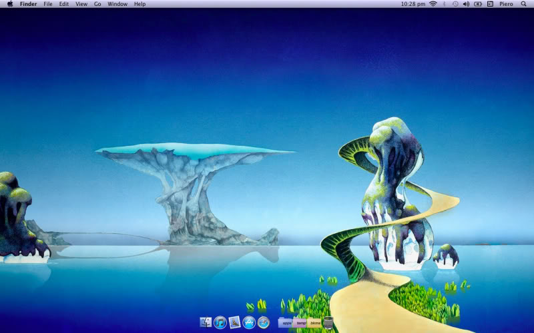The width and height of the screenshot is (534, 333).
Task: Open the Window menu
Action: [x=117, y=4]
